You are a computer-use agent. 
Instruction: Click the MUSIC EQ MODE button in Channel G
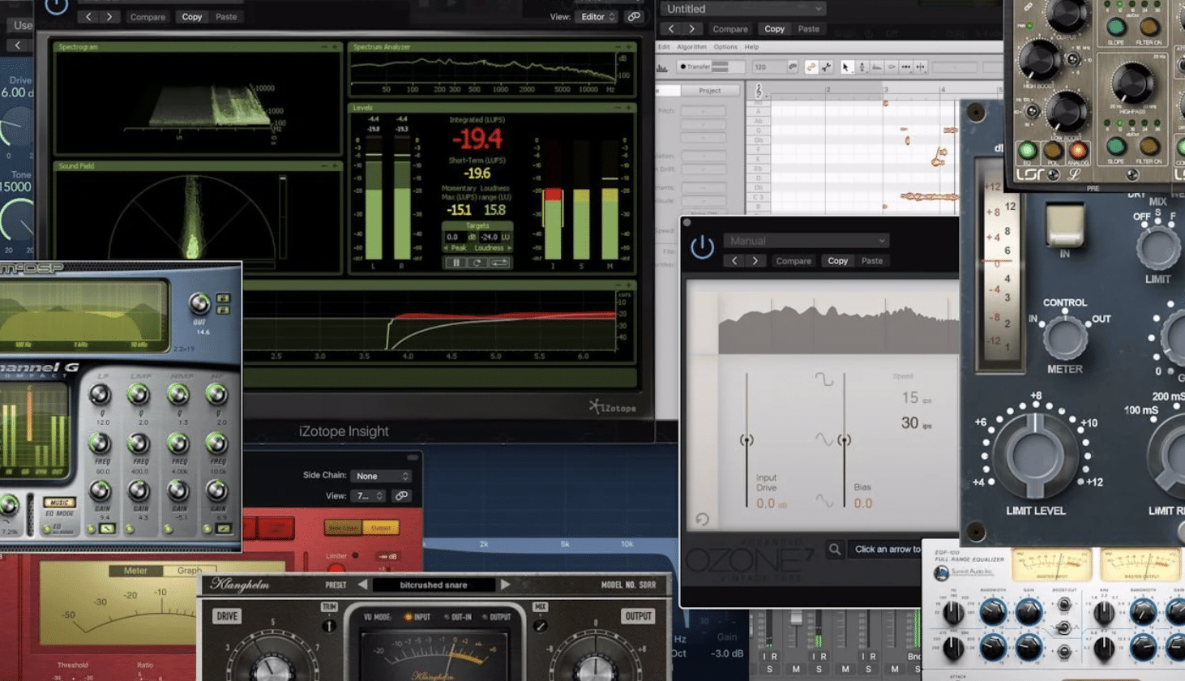59,503
